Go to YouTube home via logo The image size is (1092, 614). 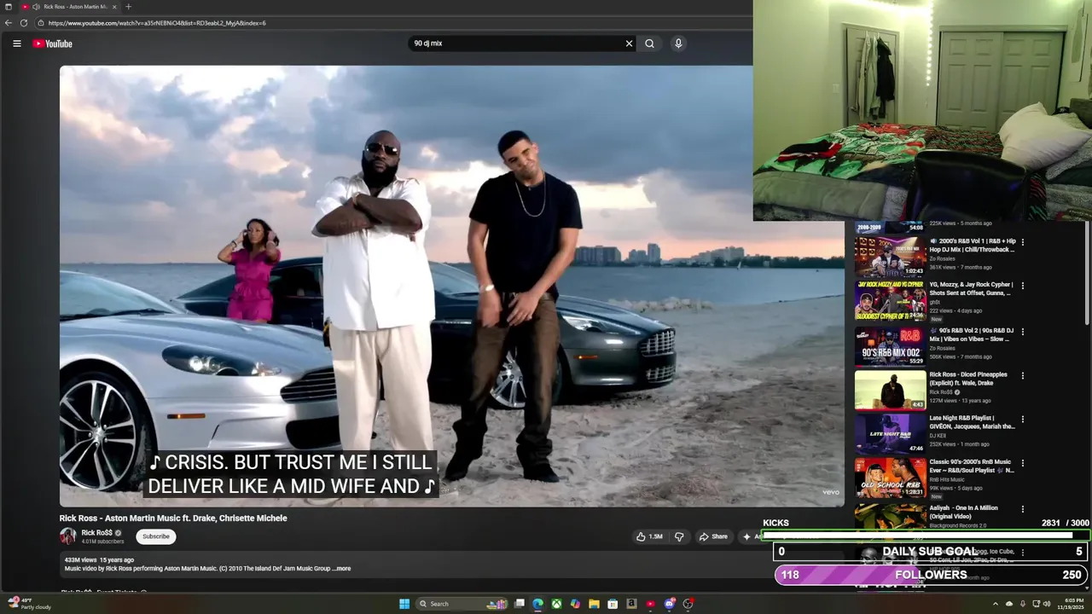click(52, 43)
